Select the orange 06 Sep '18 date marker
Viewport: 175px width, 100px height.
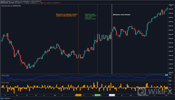pyautogui.click(x=78, y=95)
